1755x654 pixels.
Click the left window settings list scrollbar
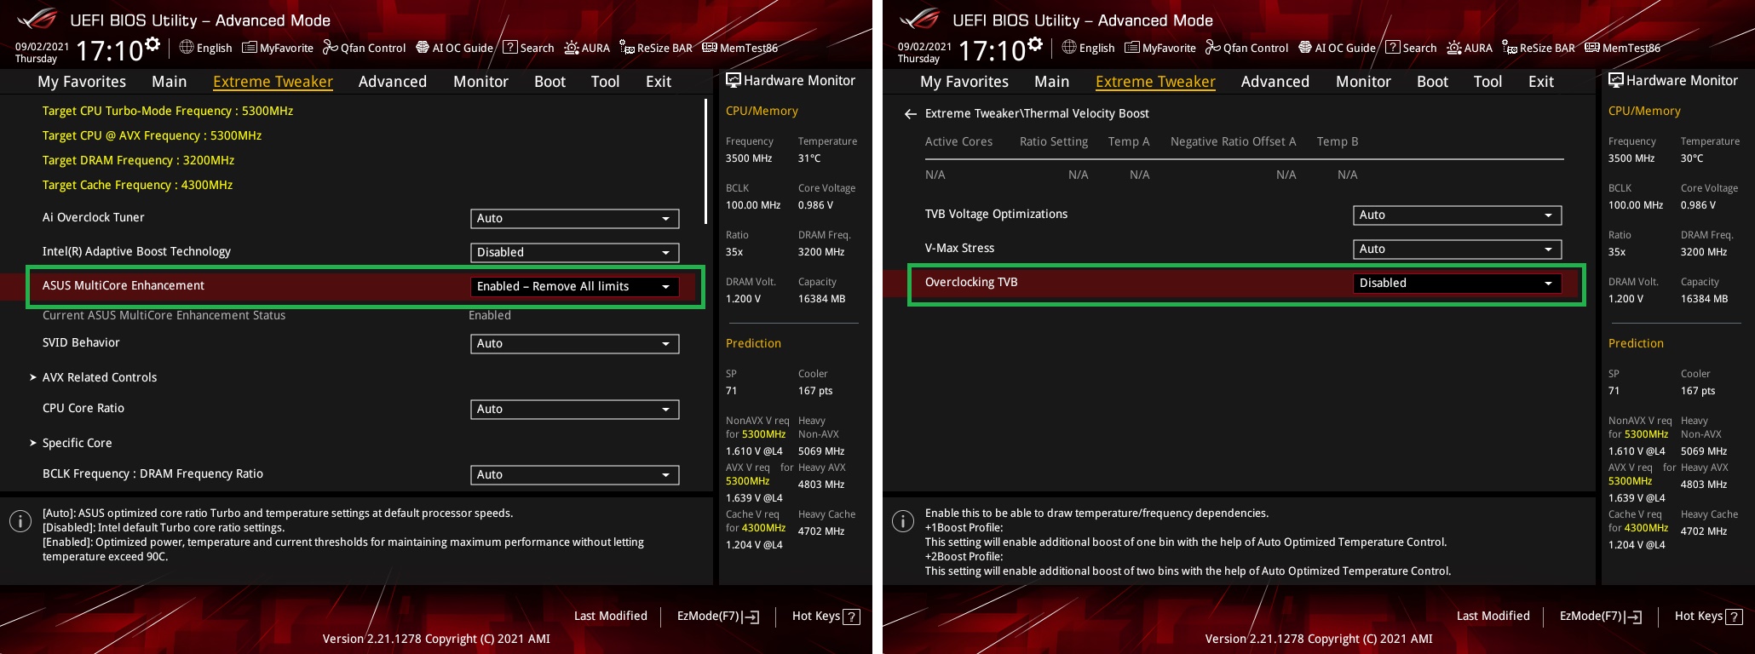click(705, 162)
